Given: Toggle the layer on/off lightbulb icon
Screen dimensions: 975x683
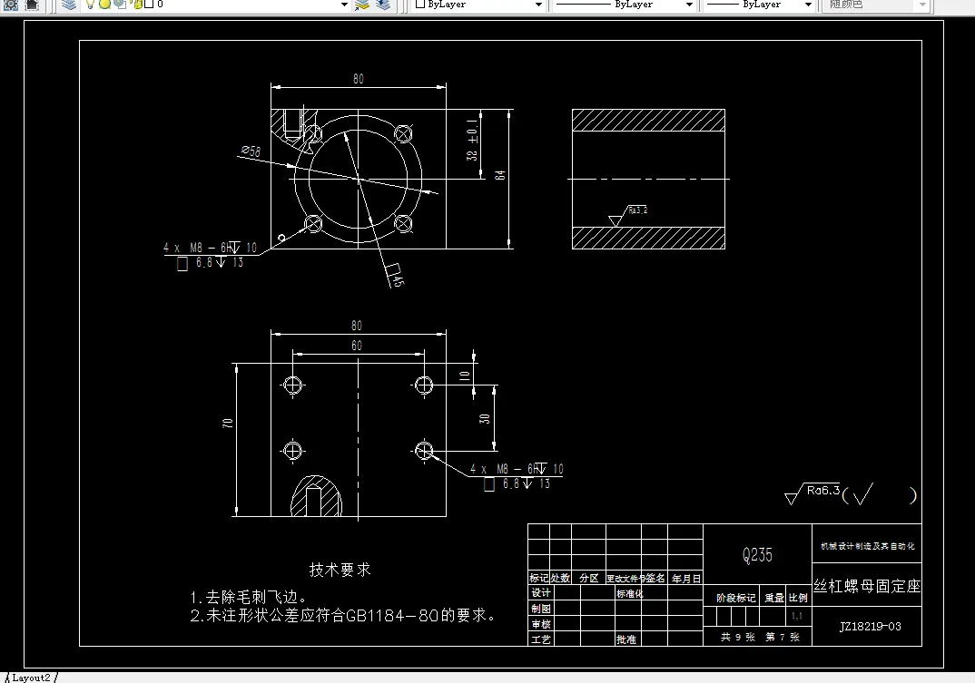Looking at the screenshot, I should click(x=90, y=5).
